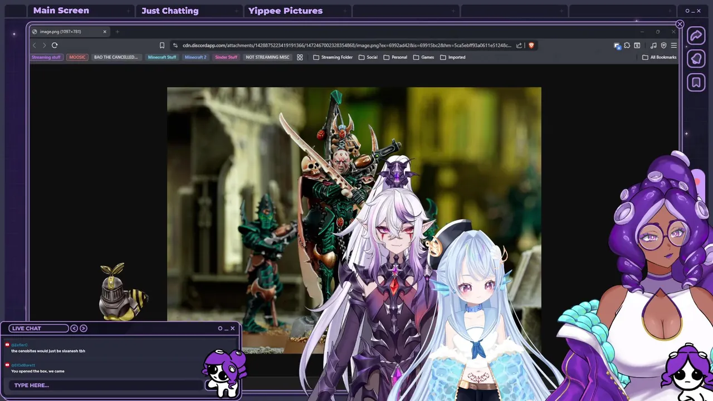
Task: Open the browser extensions puzzle icon
Action: tap(627, 45)
